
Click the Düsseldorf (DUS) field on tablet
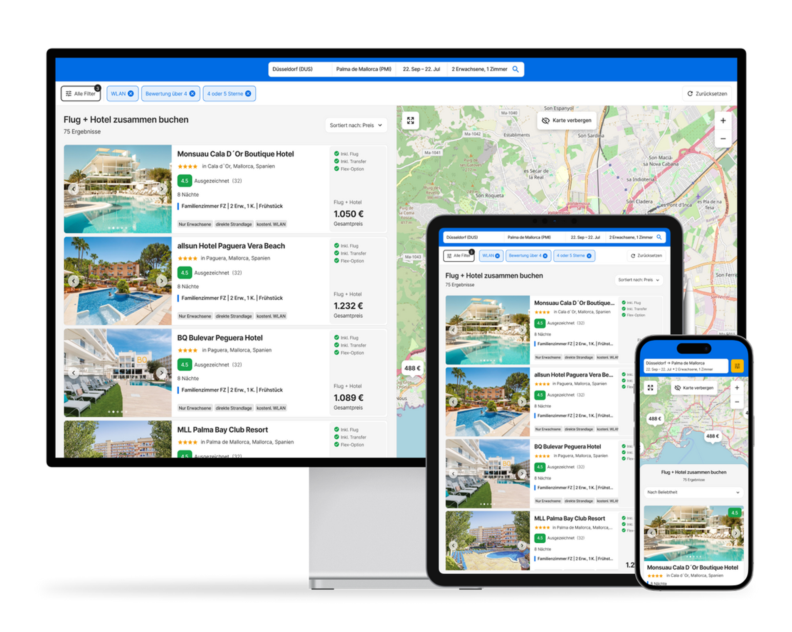click(474, 237)
